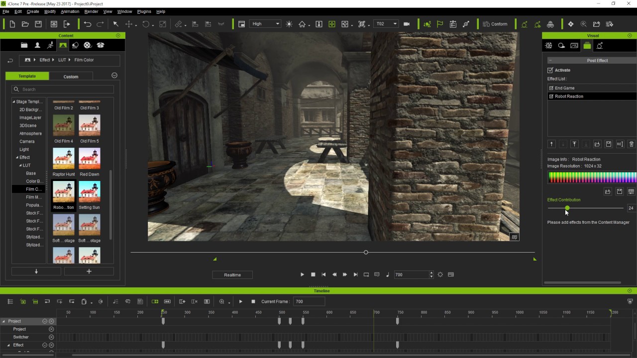The height and width of the screenshot is (358, 637).
Task: Open the T02 camera dropdown
Action: click(386, 24)
